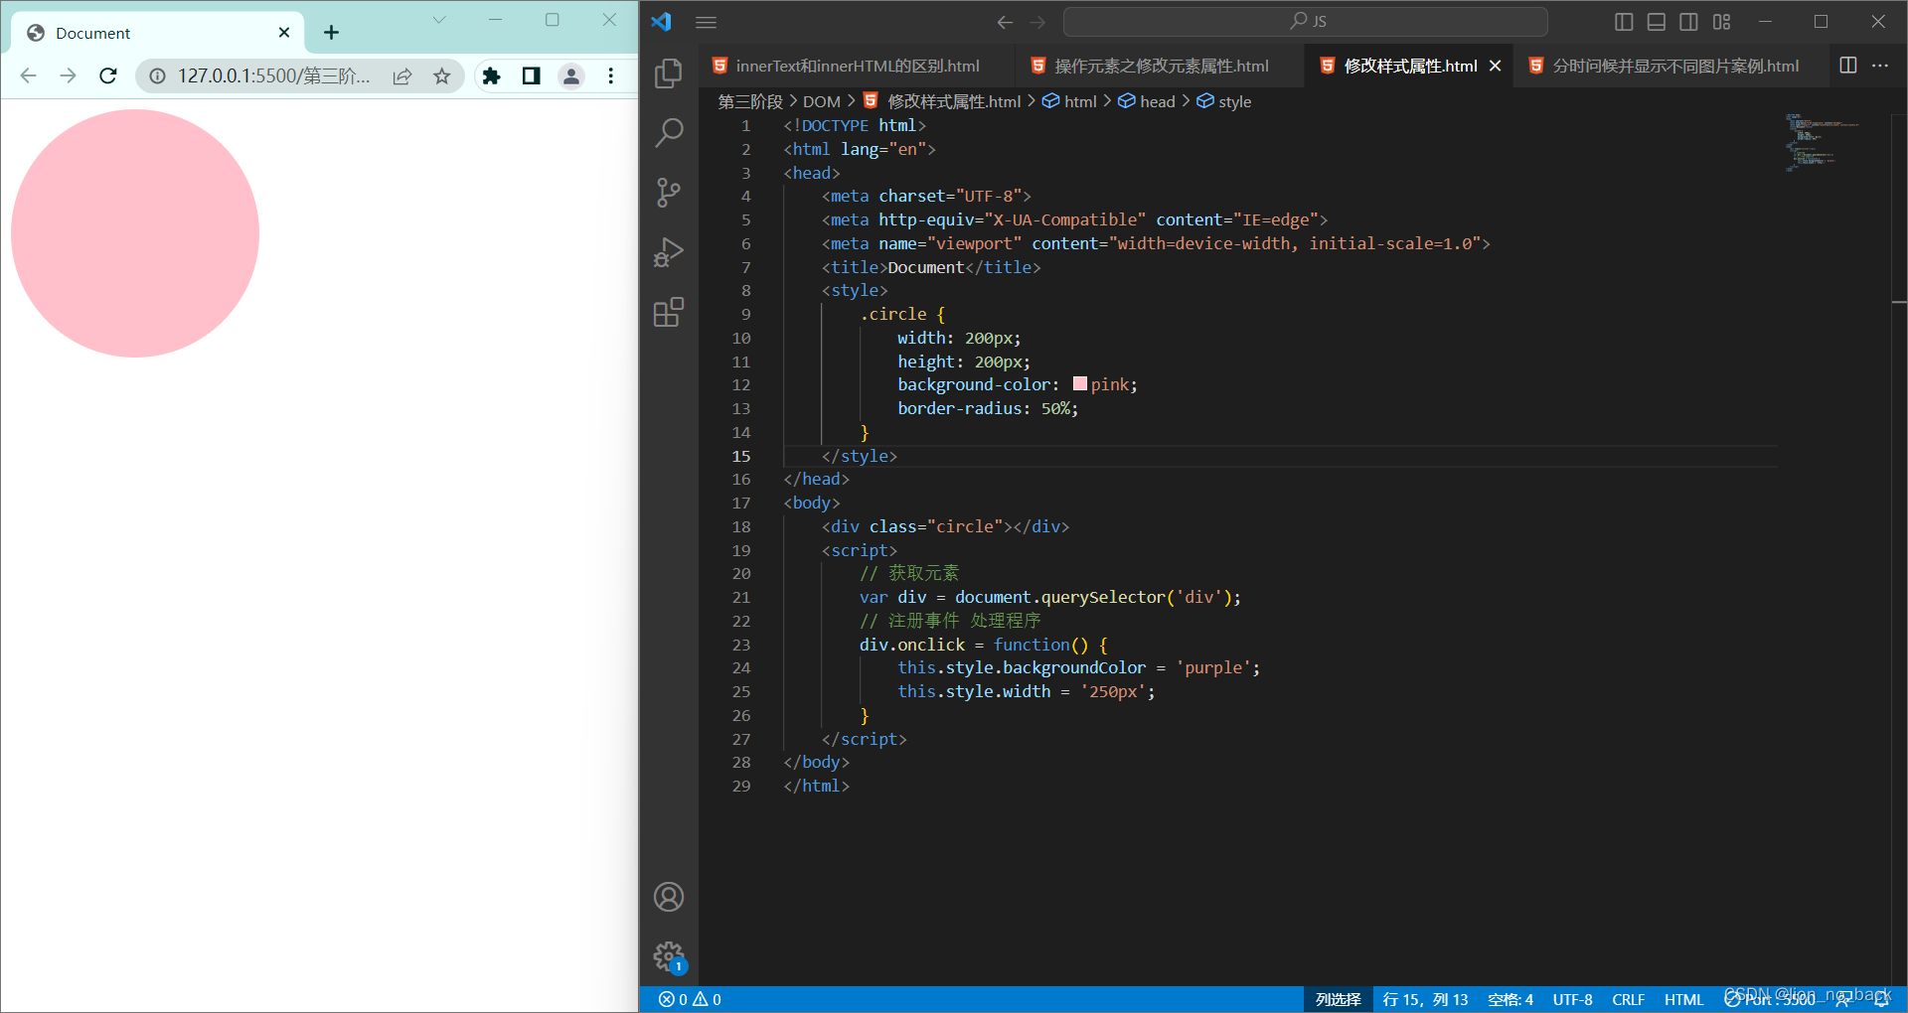
Task: Open the style breadcrumb symbol list
Action: click(x=1224, y=101)
